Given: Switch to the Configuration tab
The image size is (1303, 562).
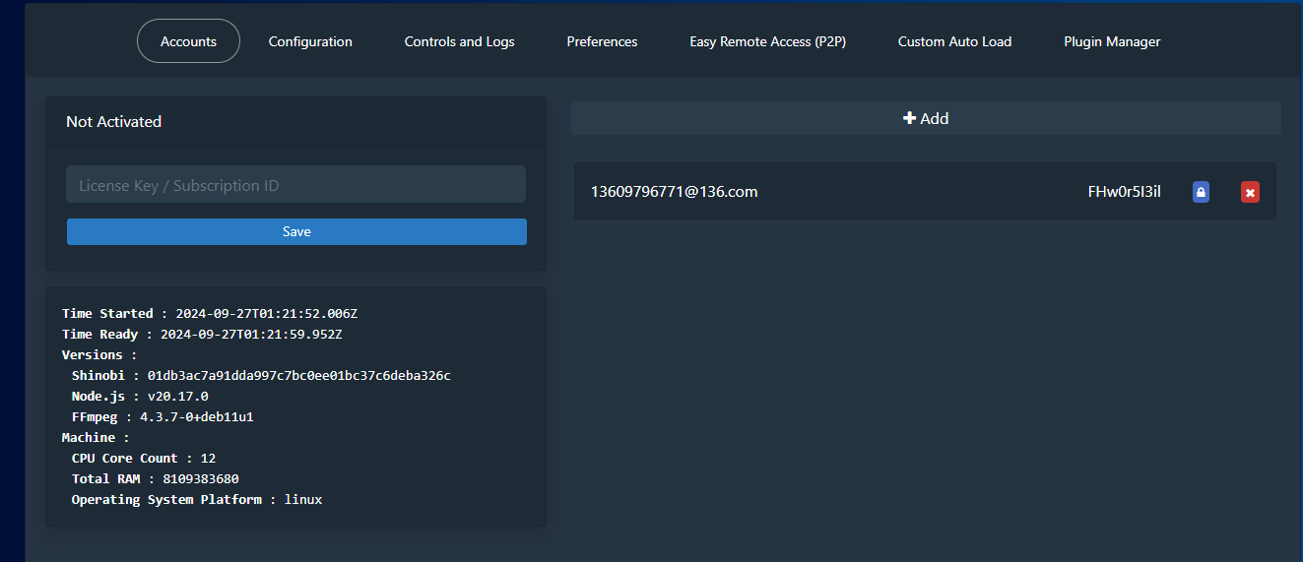Looking at the screenshot, I should click(310, 41).
